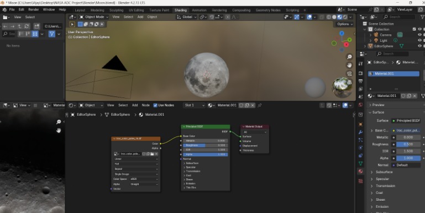
Task: Open the Scene properties tab
Action: [360, 97]
